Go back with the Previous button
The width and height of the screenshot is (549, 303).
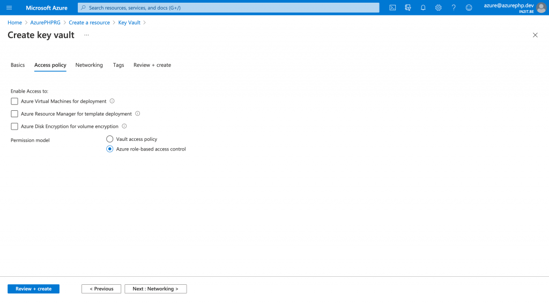101,289
